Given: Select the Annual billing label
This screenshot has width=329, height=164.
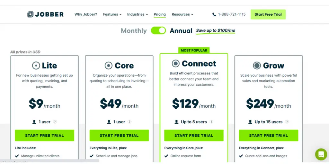Looking at the screenshot, I should coord(181,31).
